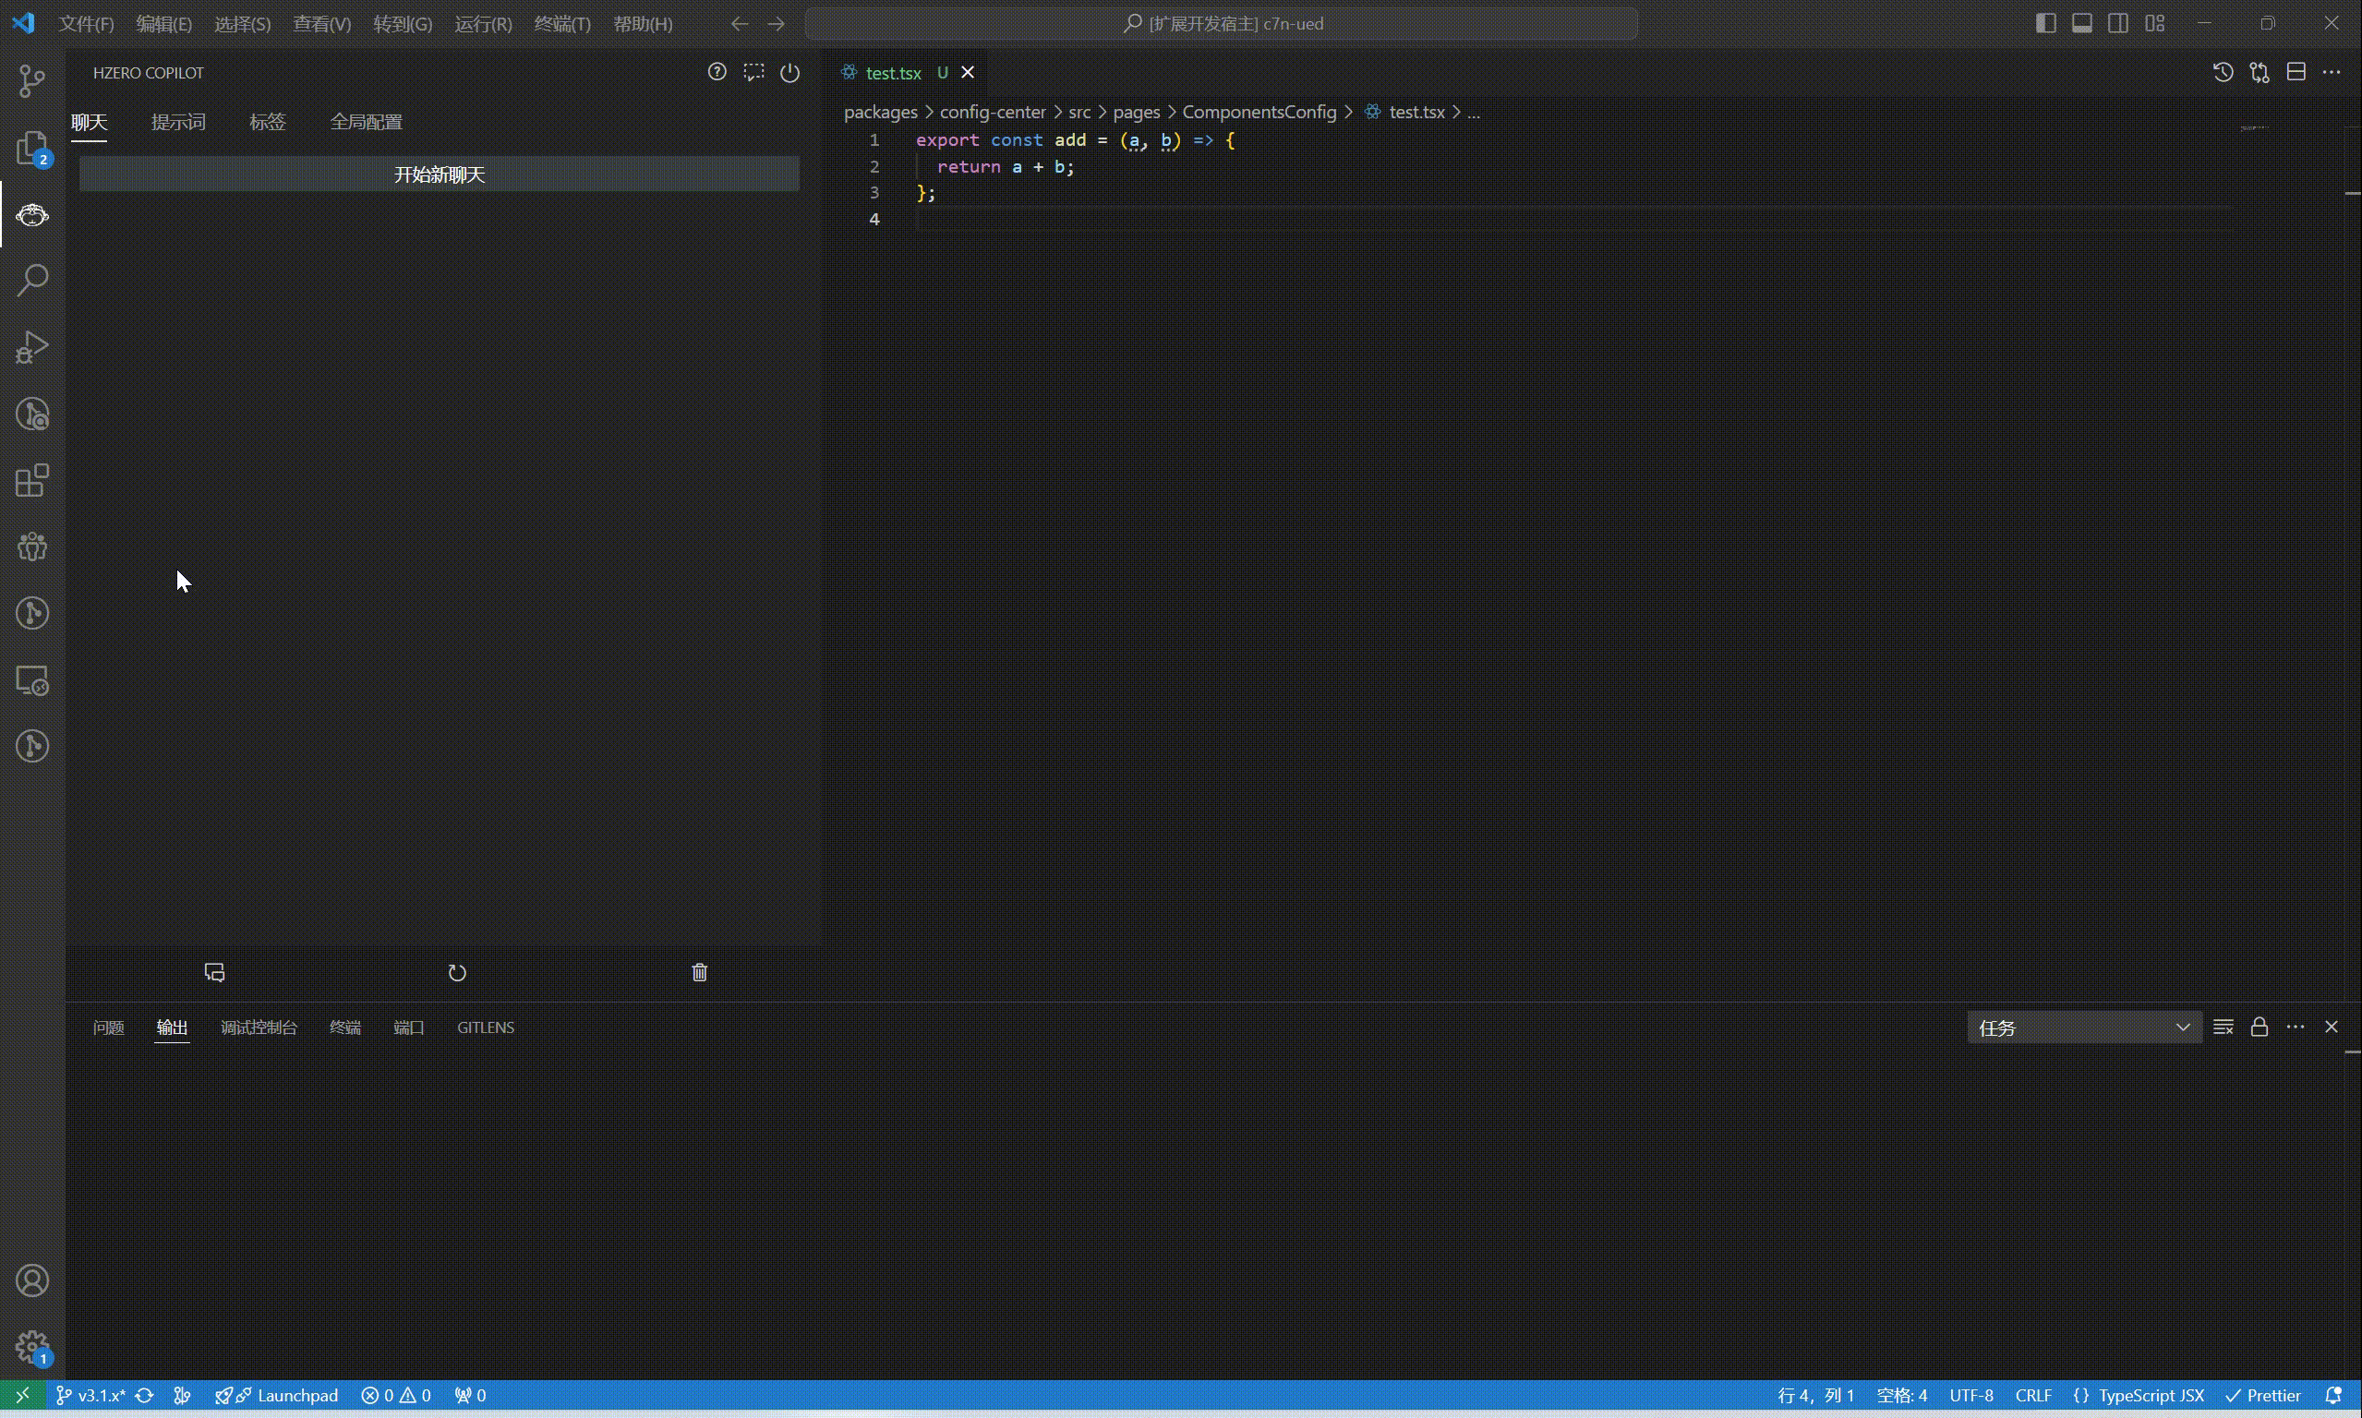This screenshot has height=1418, width=2362.
Task: Switch to the 标签 tab
Action: (x=268, y=122)
